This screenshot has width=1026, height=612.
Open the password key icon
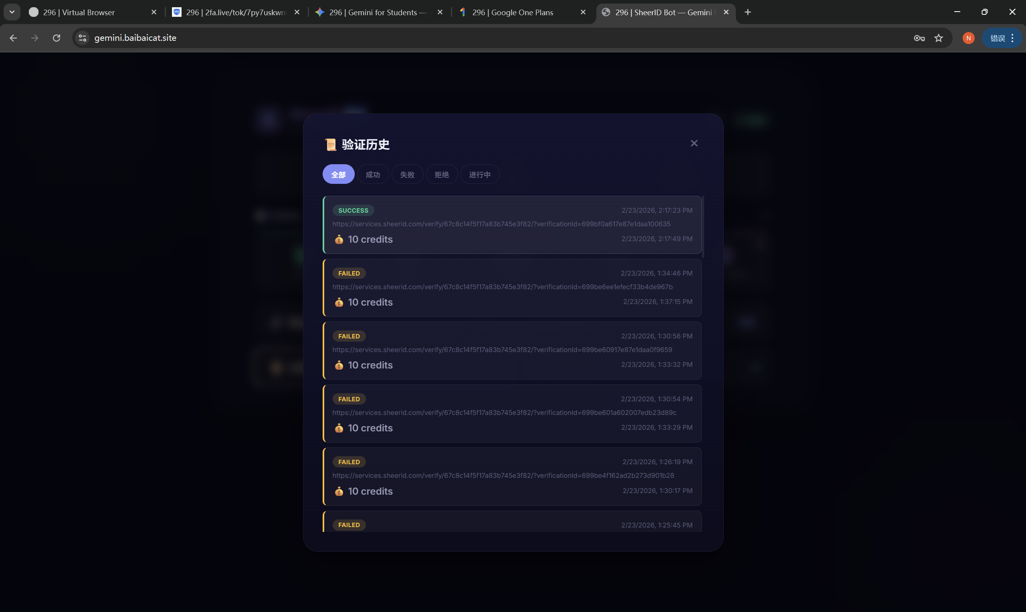(919, 38)
